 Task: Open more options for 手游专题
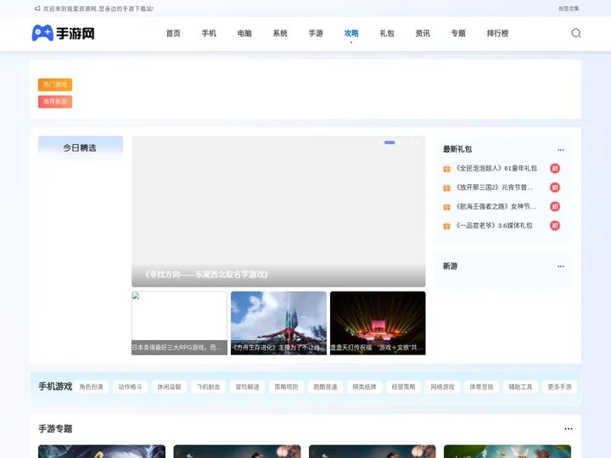tap(569, 429)
